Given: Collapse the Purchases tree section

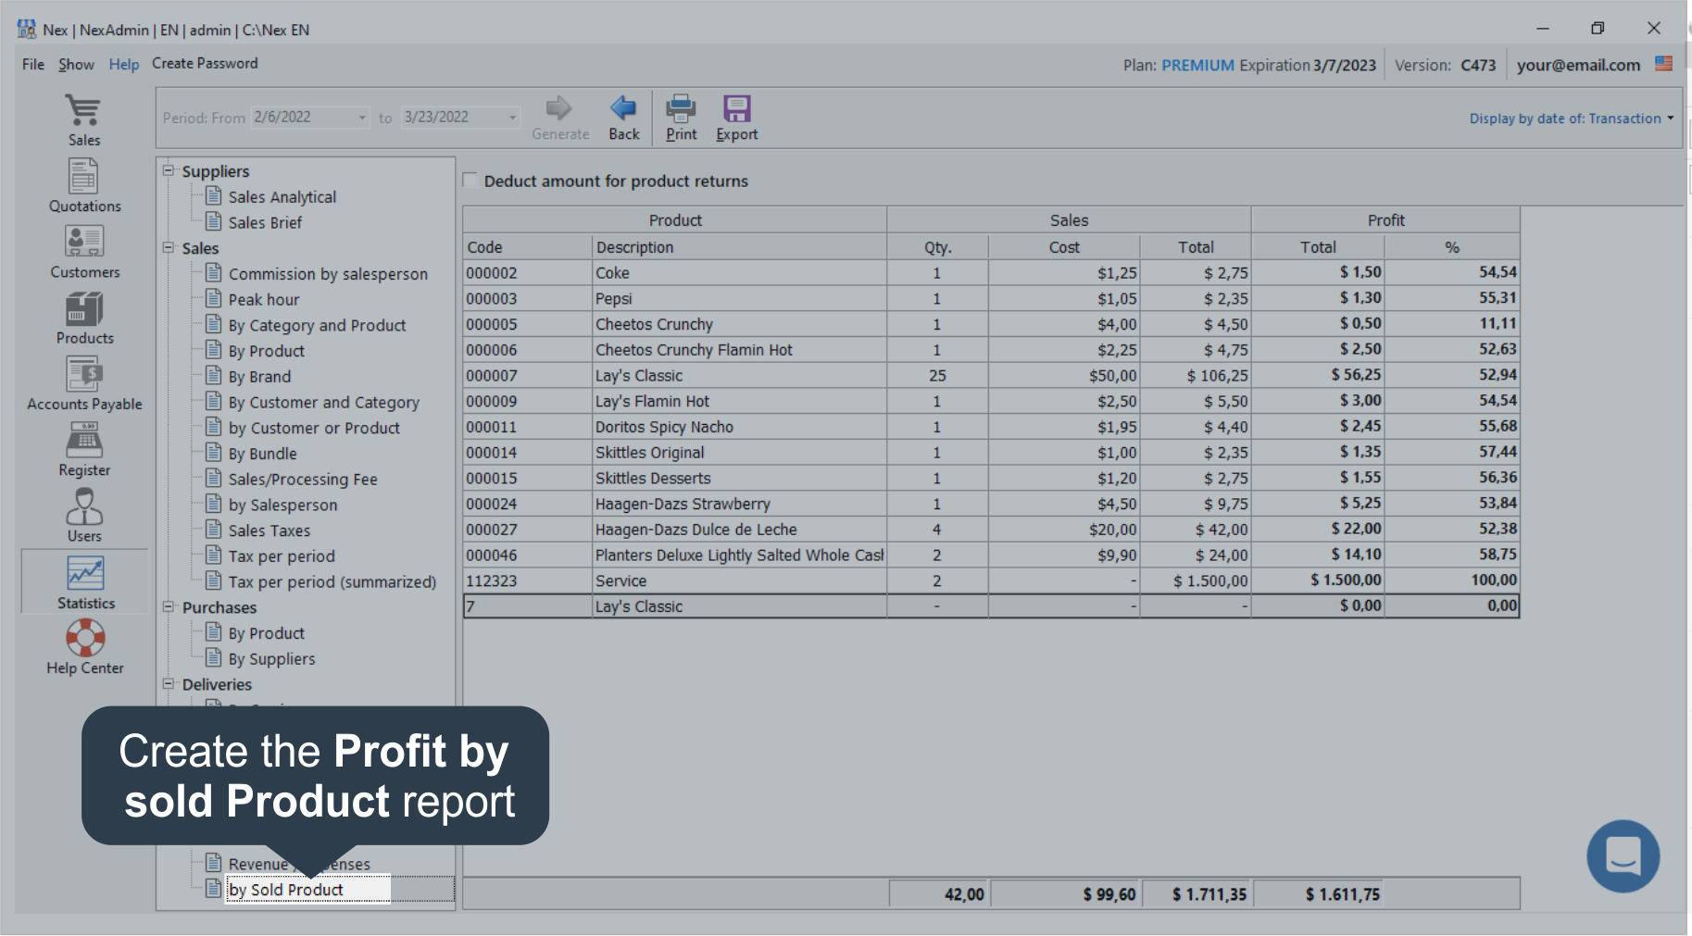Looking at the screenshot, I should coord(168,606).
